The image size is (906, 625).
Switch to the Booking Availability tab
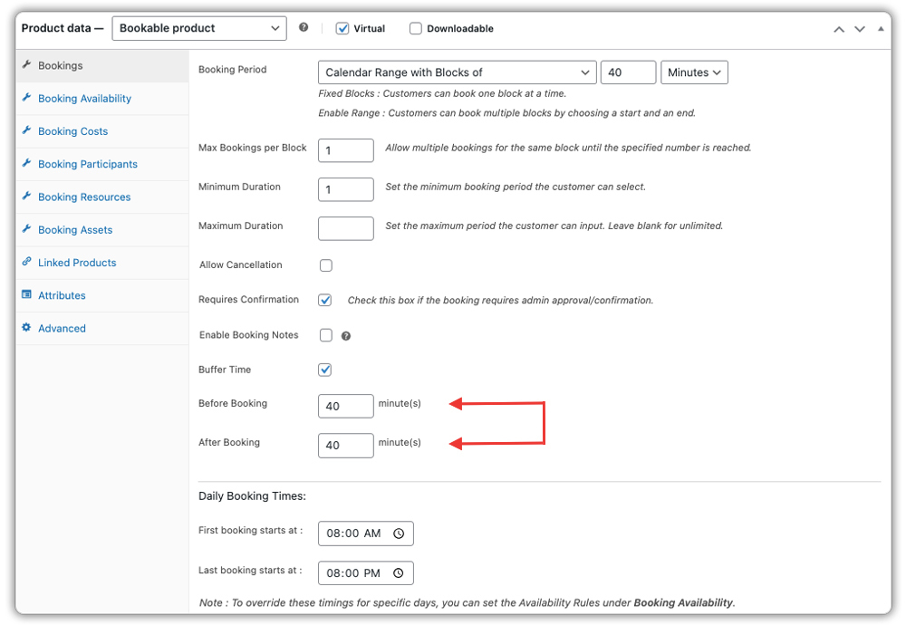[x=84, y=99]
